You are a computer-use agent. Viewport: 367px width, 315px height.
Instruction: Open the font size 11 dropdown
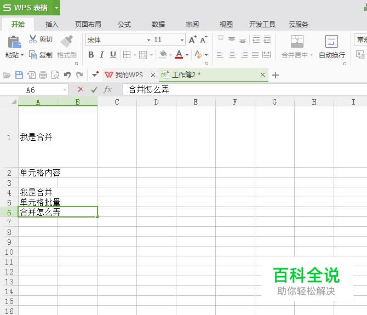[x=182, y=40]
